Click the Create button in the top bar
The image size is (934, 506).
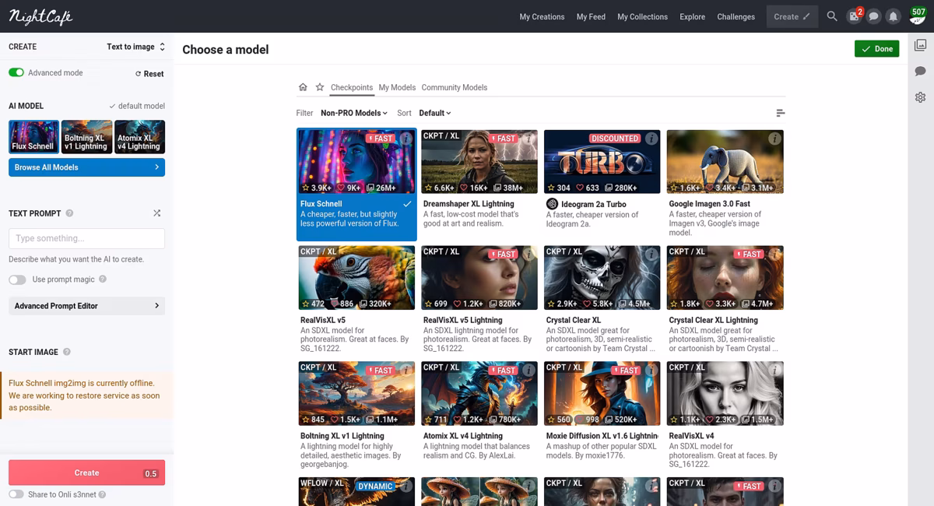[x=792, y=16]
